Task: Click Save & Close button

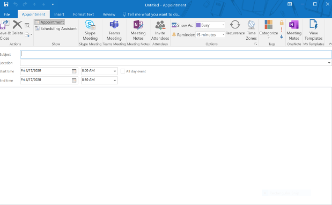Action: pyautogui.click(x=5, y=30)
